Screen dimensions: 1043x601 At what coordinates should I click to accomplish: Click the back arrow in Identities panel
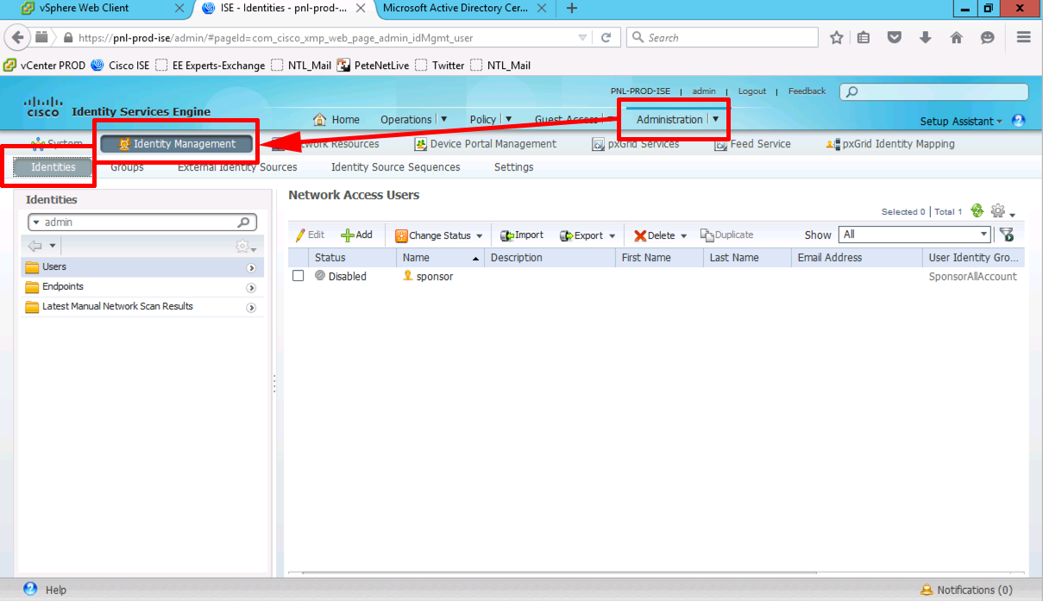[x=35, y=247]
